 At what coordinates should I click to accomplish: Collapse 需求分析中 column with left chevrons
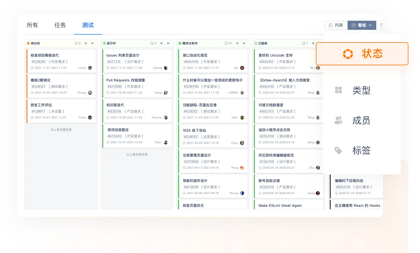[237, 43]
